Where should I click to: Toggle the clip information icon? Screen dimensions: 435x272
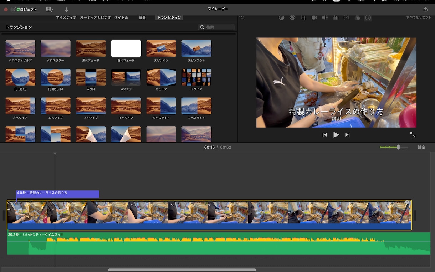click(368, 17)
